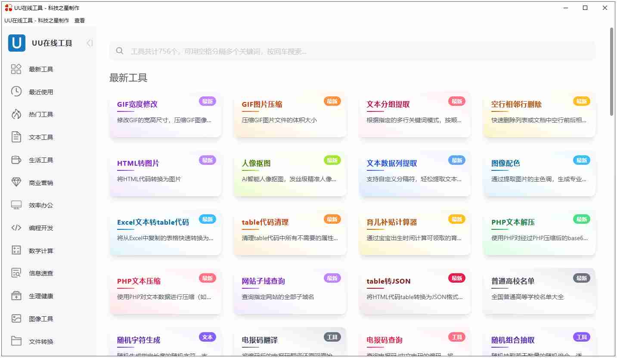Select the 商业营销 diamond icon
The image size is (617, 358).
tap(16, 182)
